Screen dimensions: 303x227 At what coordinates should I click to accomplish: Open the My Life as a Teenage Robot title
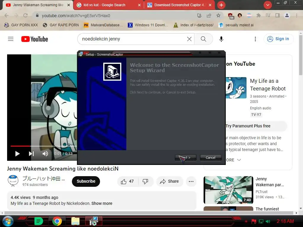click(267, 85)
